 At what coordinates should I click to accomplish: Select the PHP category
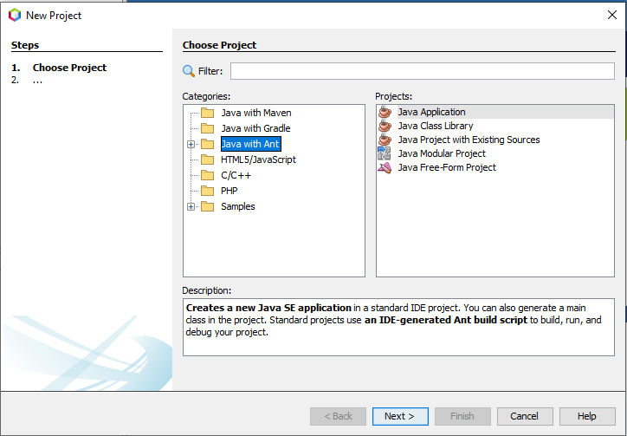(229, 191)
